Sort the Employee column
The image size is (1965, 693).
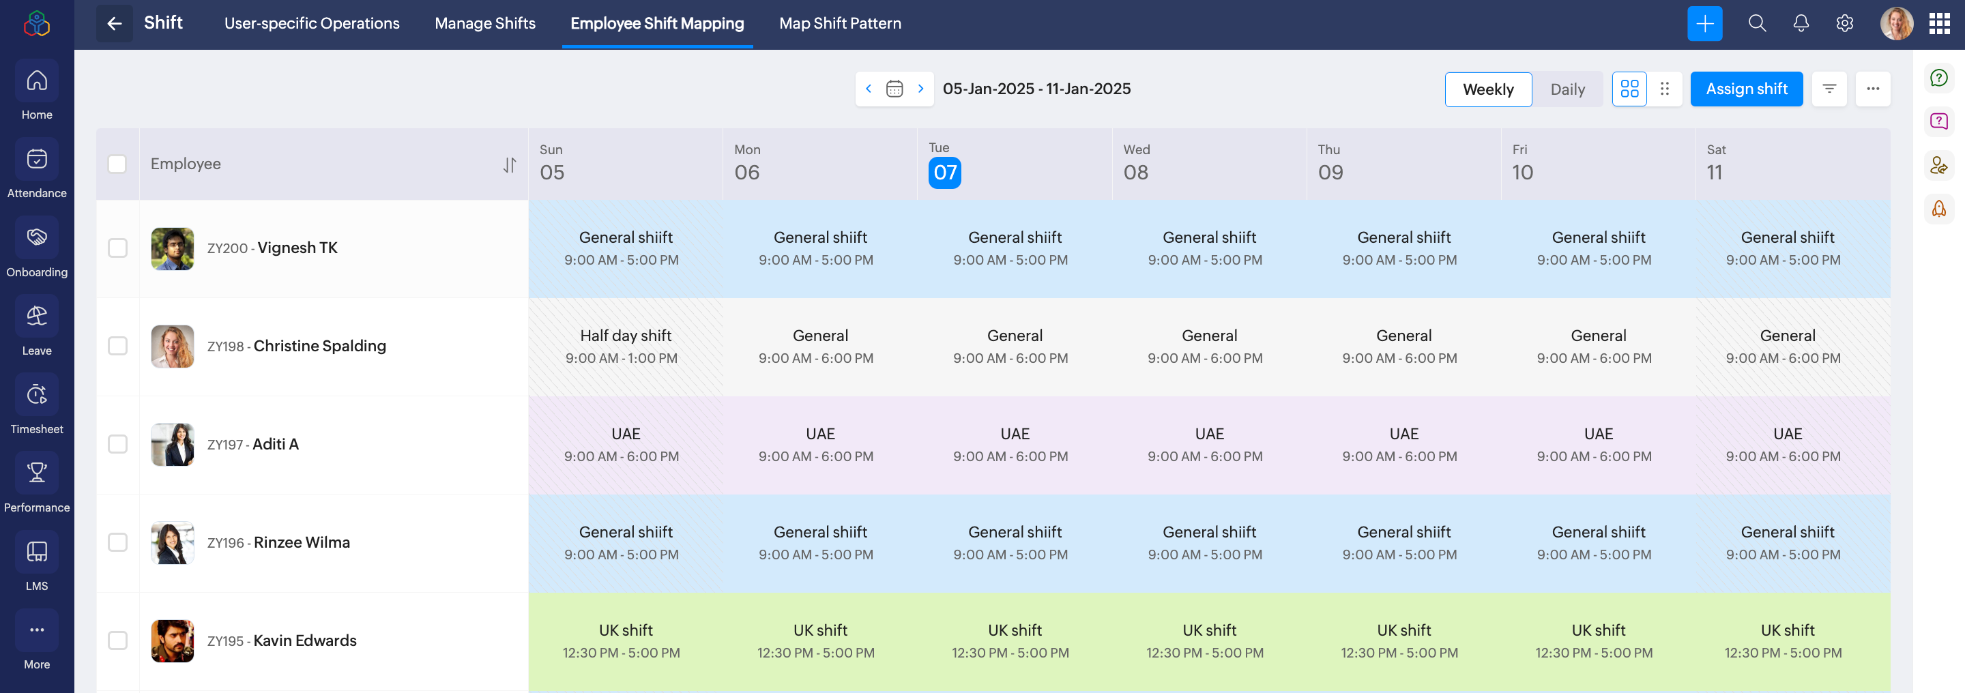click(509, 164)
